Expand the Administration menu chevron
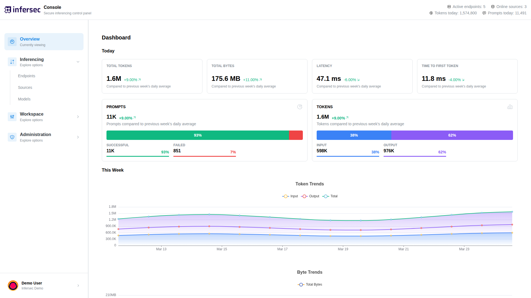Viewport: 531px width, 298px height. pyautogui.click(x=78, y=137)
